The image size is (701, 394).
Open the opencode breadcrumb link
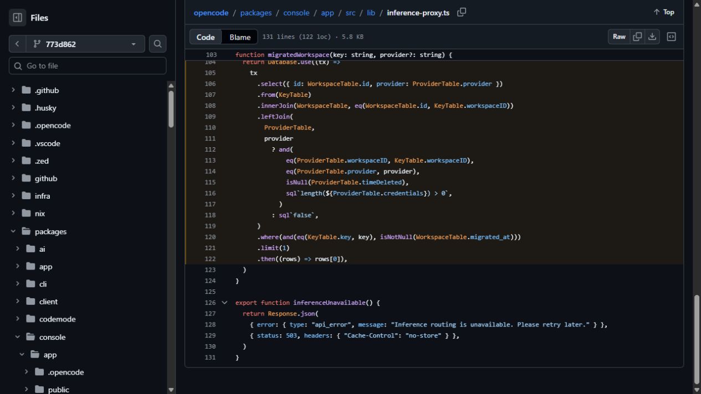pos(211,12)
